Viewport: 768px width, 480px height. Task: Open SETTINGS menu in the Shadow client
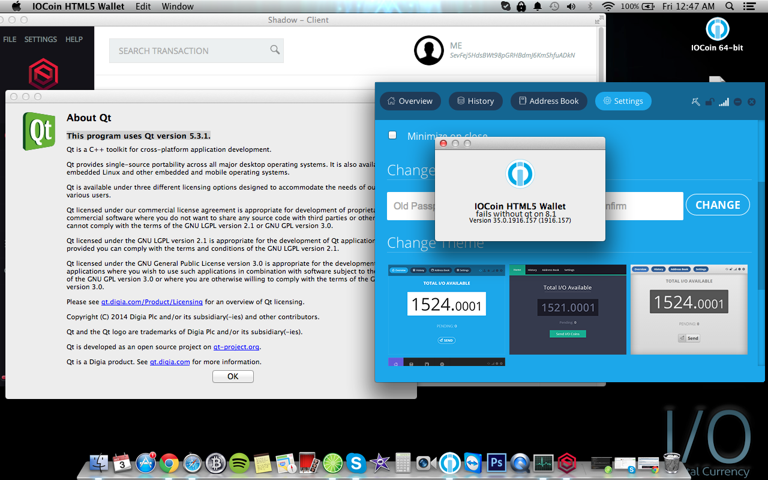(41, 39)
